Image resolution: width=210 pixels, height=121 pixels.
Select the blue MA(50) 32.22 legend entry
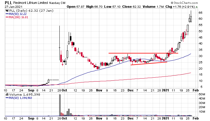coord(16,14)
